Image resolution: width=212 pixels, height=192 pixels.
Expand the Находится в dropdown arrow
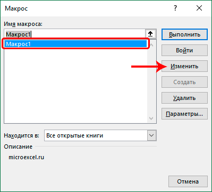pos(151,135)
